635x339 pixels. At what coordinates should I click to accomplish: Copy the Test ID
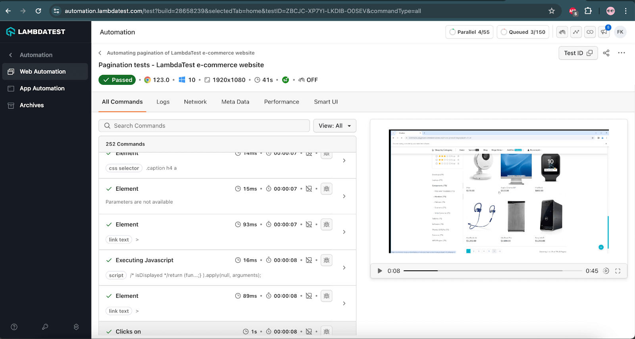tap(578, 53)
